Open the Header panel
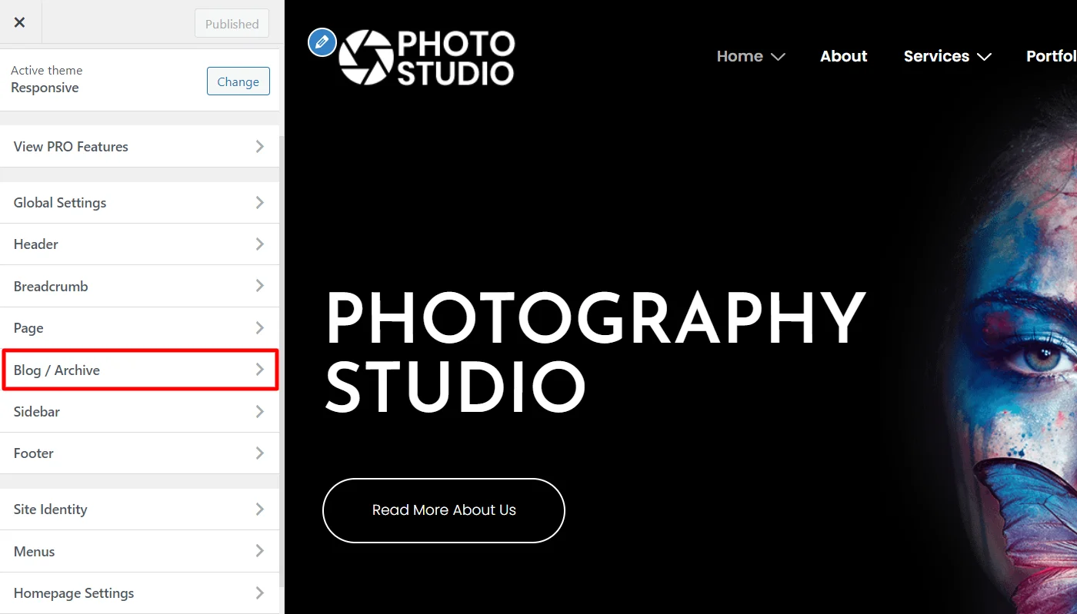Viewport: 1077px width, 614px height. pyautogui.click(x=139, y=244)
